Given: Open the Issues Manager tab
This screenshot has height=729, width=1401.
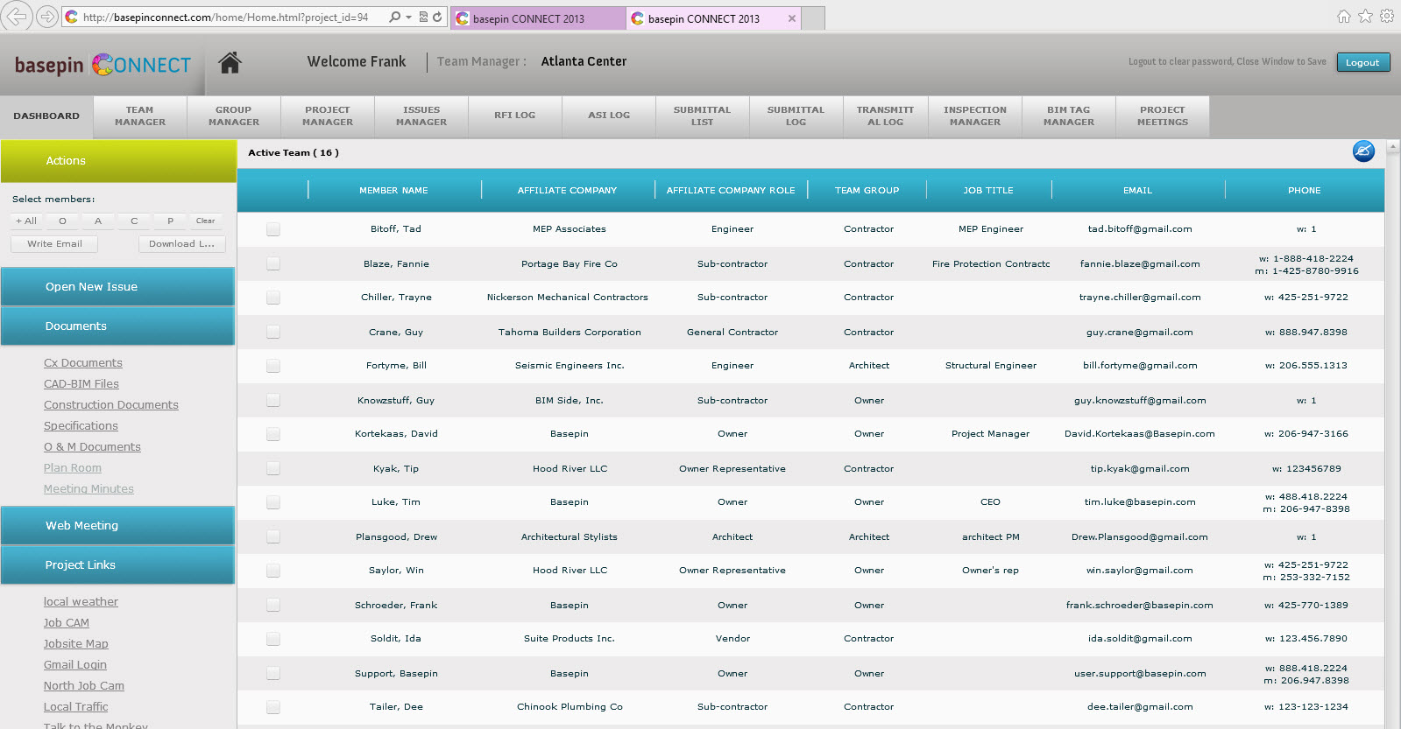Looking at the screenshot, I should [421, 116].
